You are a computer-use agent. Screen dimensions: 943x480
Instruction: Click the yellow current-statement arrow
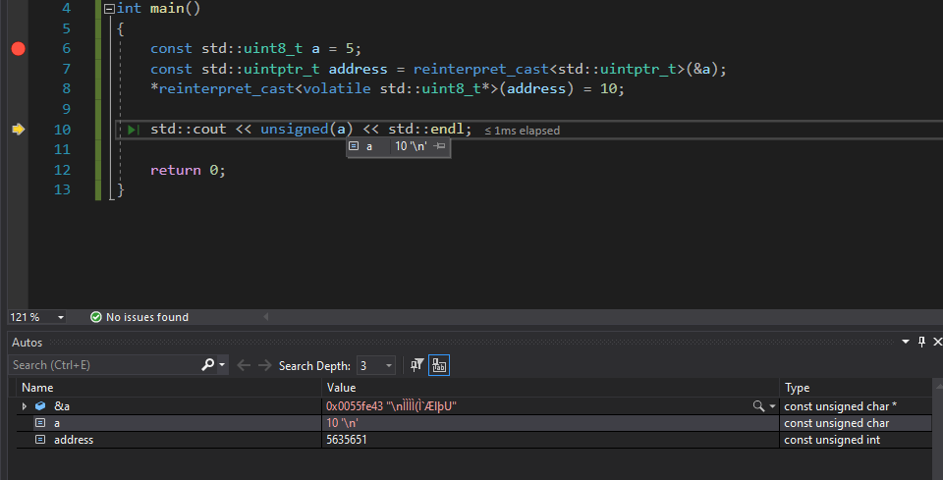(x=18, y=130)
